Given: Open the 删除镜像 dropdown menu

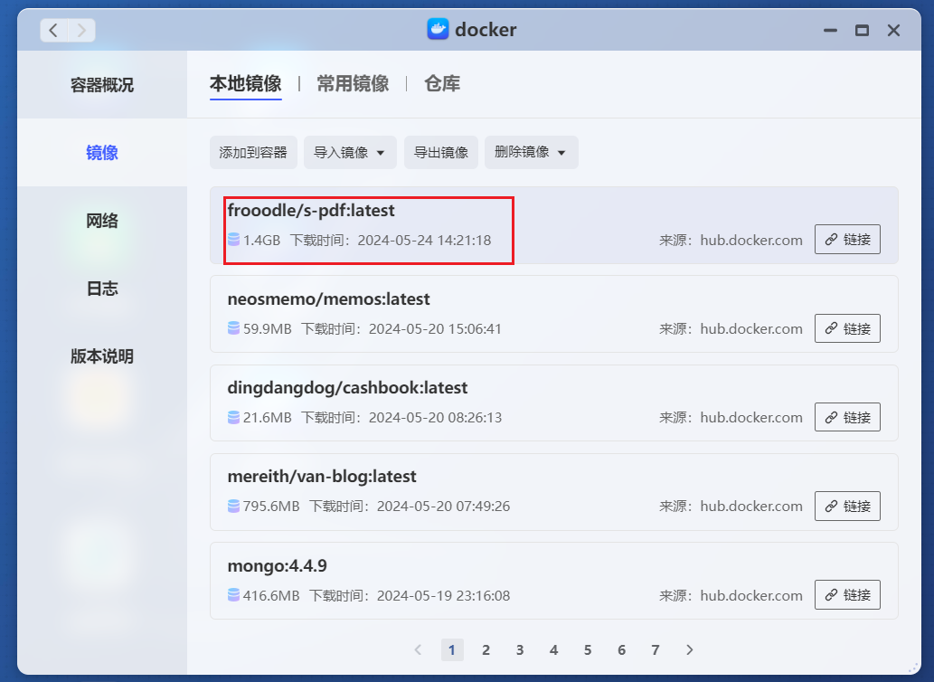Looking at the screenshot, I should [531, 152].
